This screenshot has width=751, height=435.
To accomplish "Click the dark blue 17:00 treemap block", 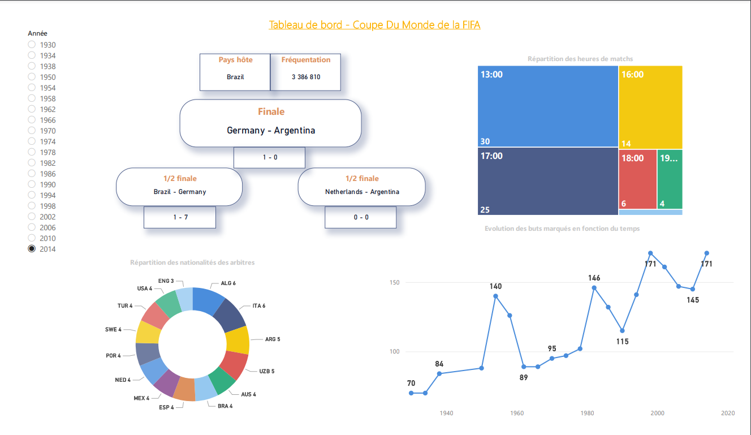I will [x=547, y=181].
